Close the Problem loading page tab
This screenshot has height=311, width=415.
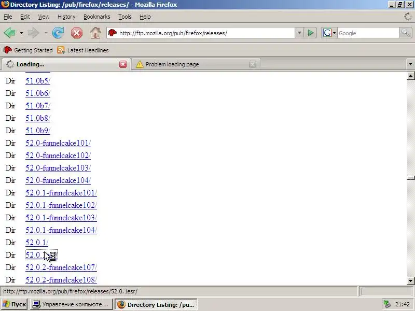click(x=253, y=64)
